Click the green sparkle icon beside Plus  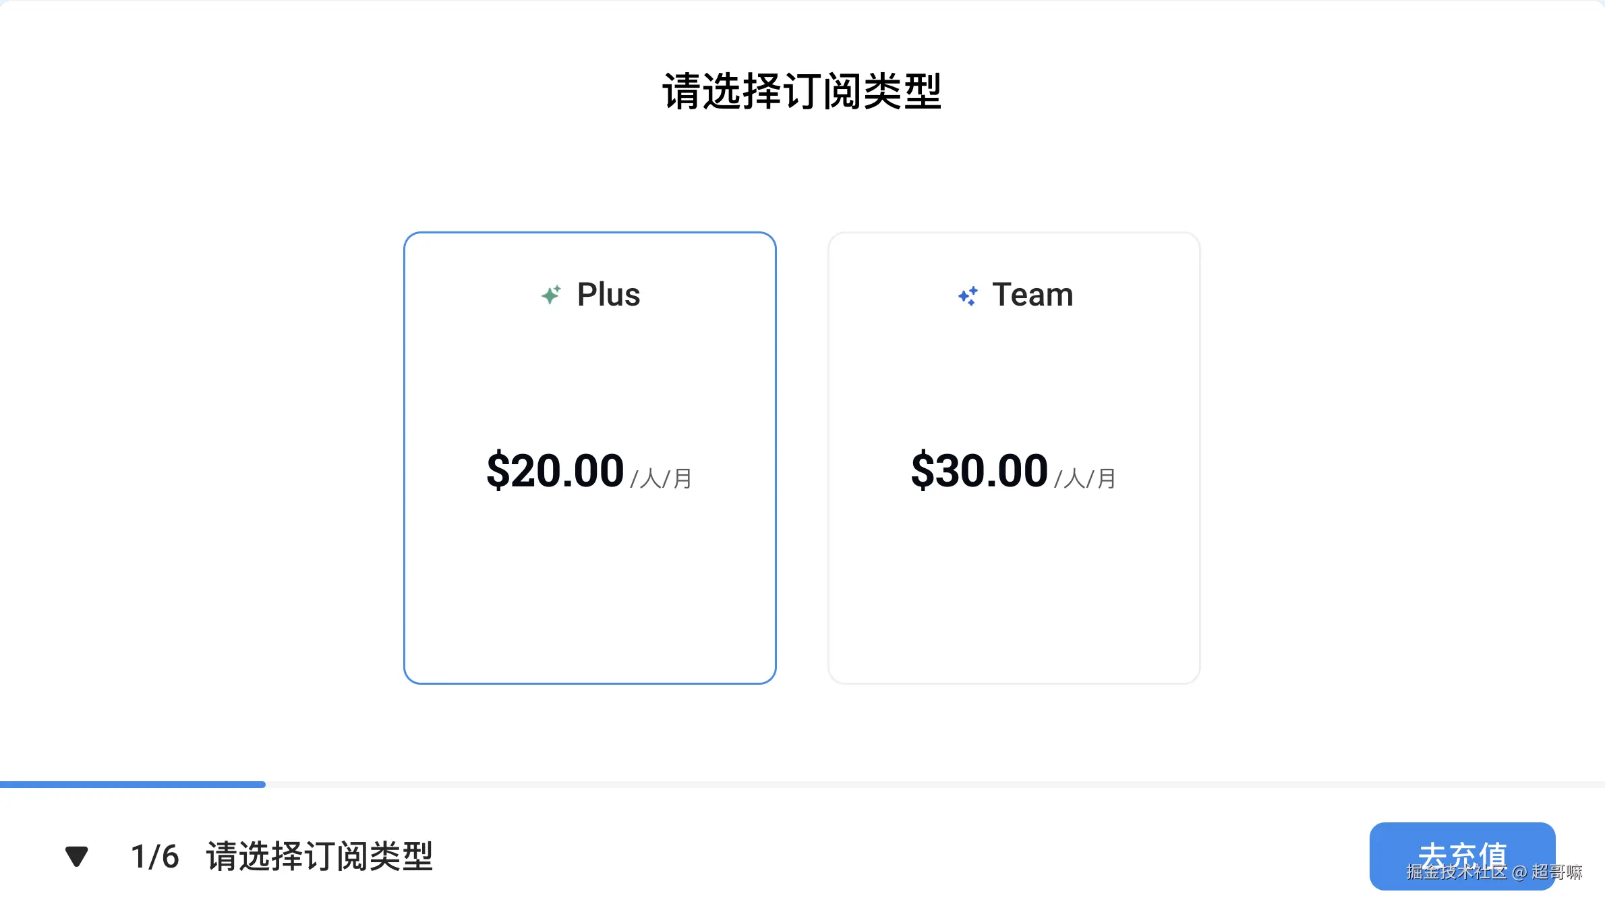[x=551, y=295]
